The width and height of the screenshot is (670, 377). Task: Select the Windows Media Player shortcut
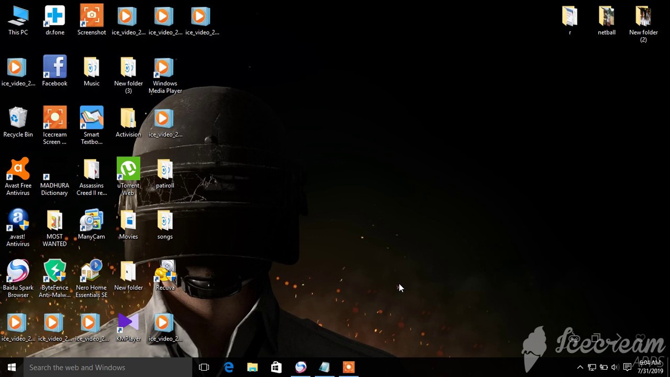tap(165, 75)
